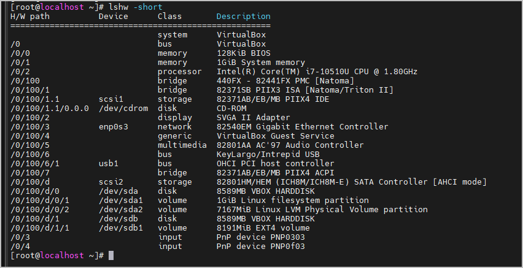Click the 'generic' class entry
Viewport: 523px width, 268px height.
click(175, 136)
